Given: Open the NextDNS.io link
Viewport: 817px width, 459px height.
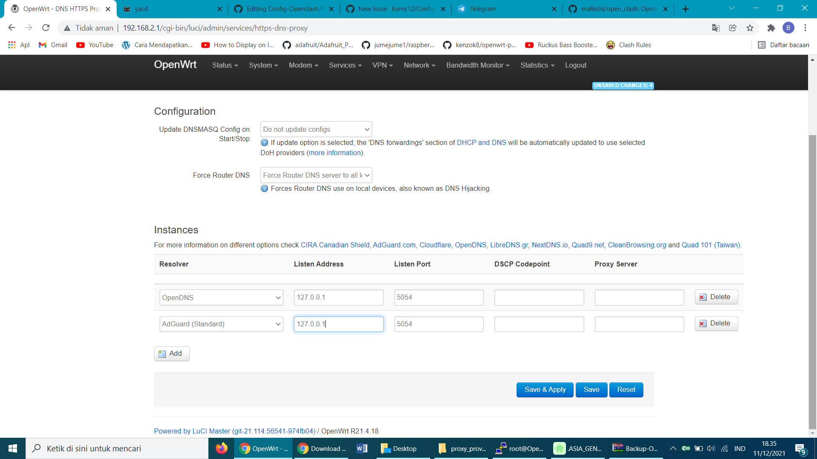Looking at the screenshot, I should (x=549, y=245).
